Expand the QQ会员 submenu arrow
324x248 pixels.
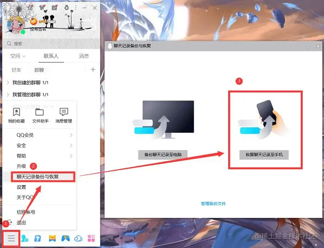(x=71, y=135)
